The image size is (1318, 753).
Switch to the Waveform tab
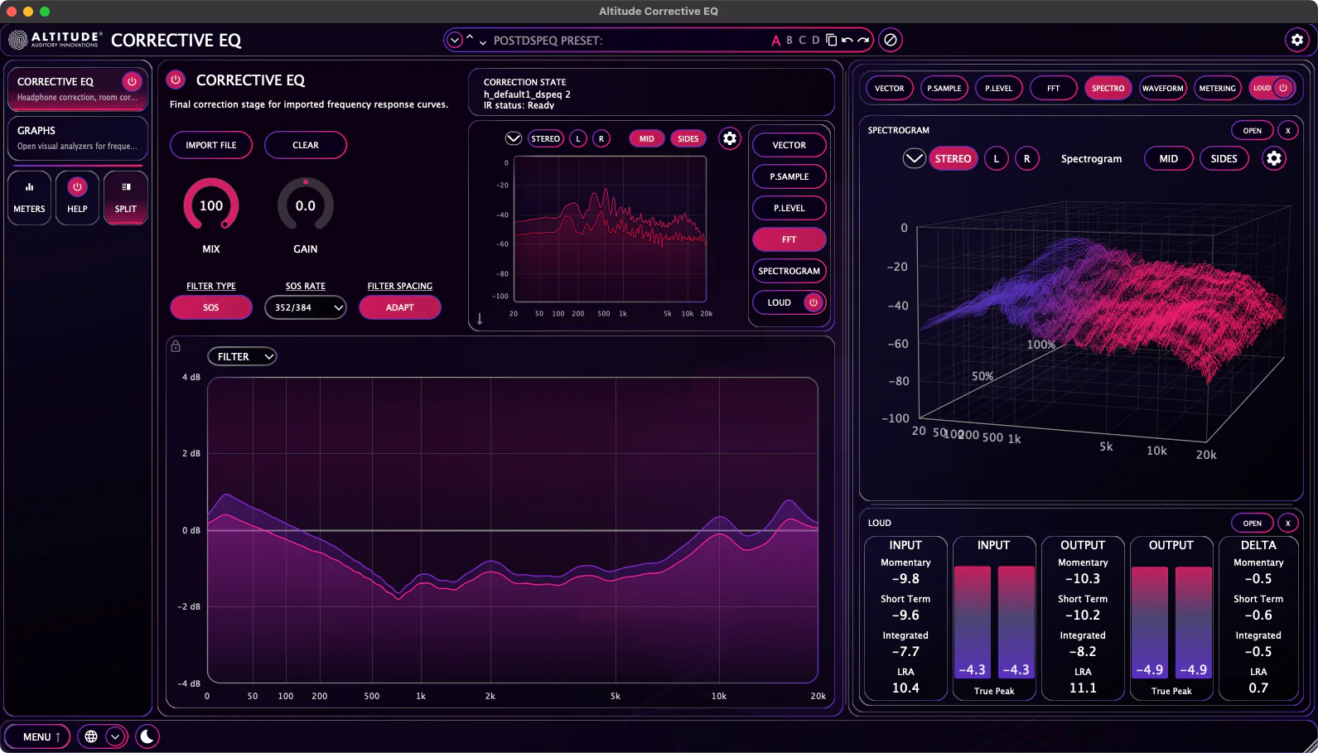point(1163,88)
